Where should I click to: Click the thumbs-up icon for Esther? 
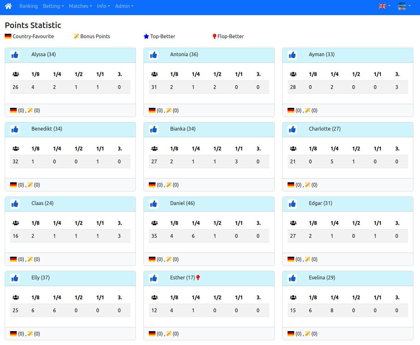coord(154,278)
